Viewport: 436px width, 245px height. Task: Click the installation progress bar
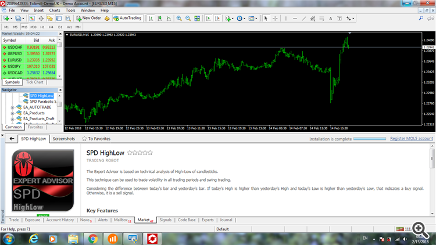[x=370, y=139]
